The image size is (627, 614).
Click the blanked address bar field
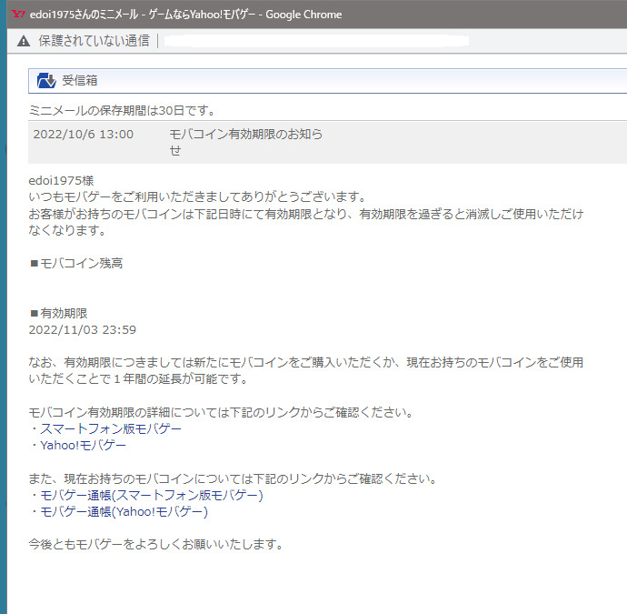coord(316,41)
